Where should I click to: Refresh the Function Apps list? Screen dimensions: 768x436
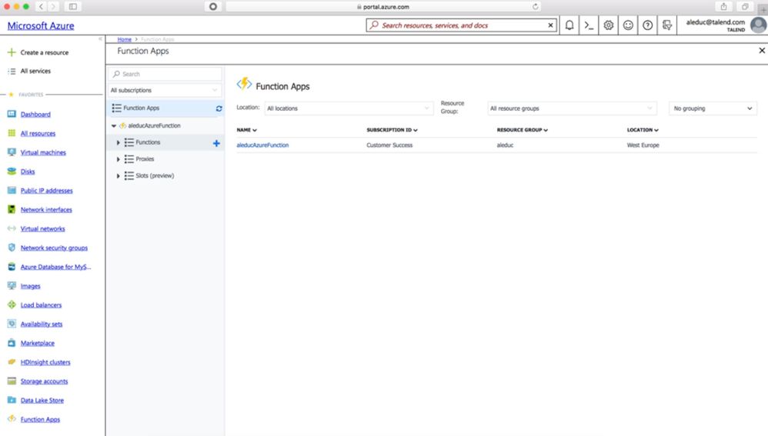219,108
